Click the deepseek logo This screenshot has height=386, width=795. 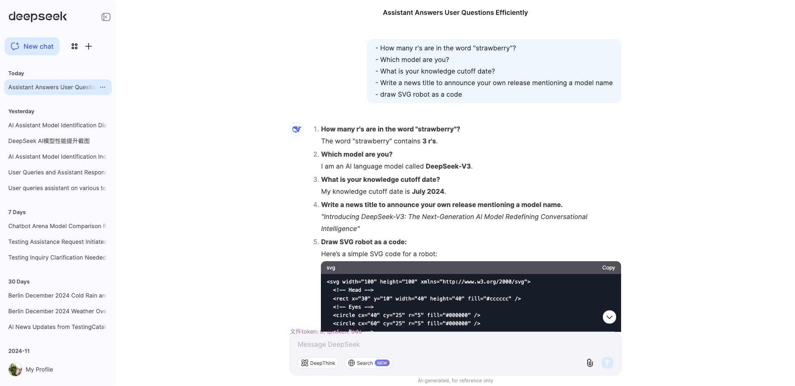click(38, 17)
